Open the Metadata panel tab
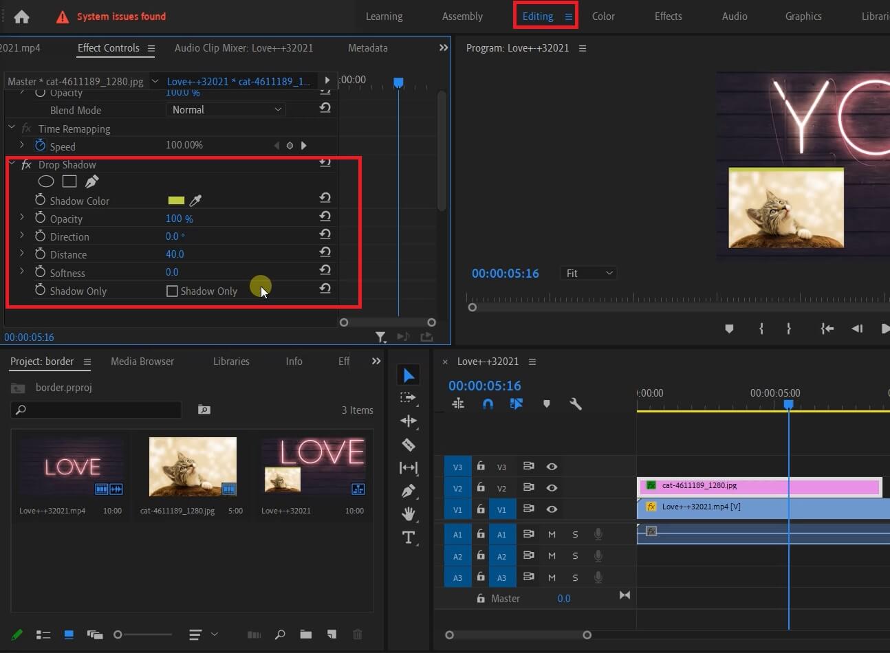 tap(367, 48)
